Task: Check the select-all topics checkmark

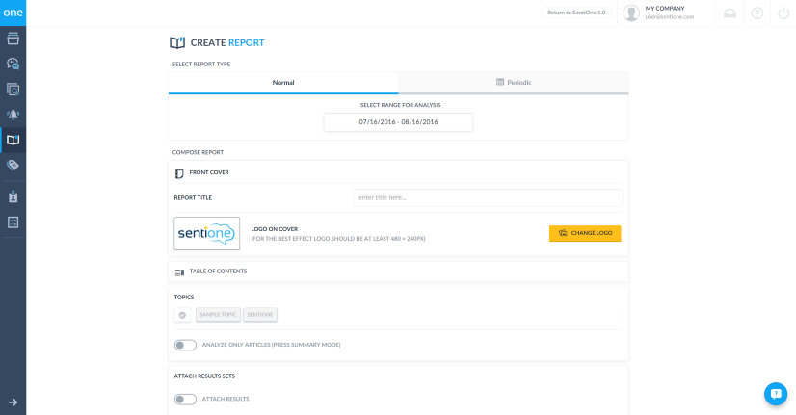Action: coord(182,315)
